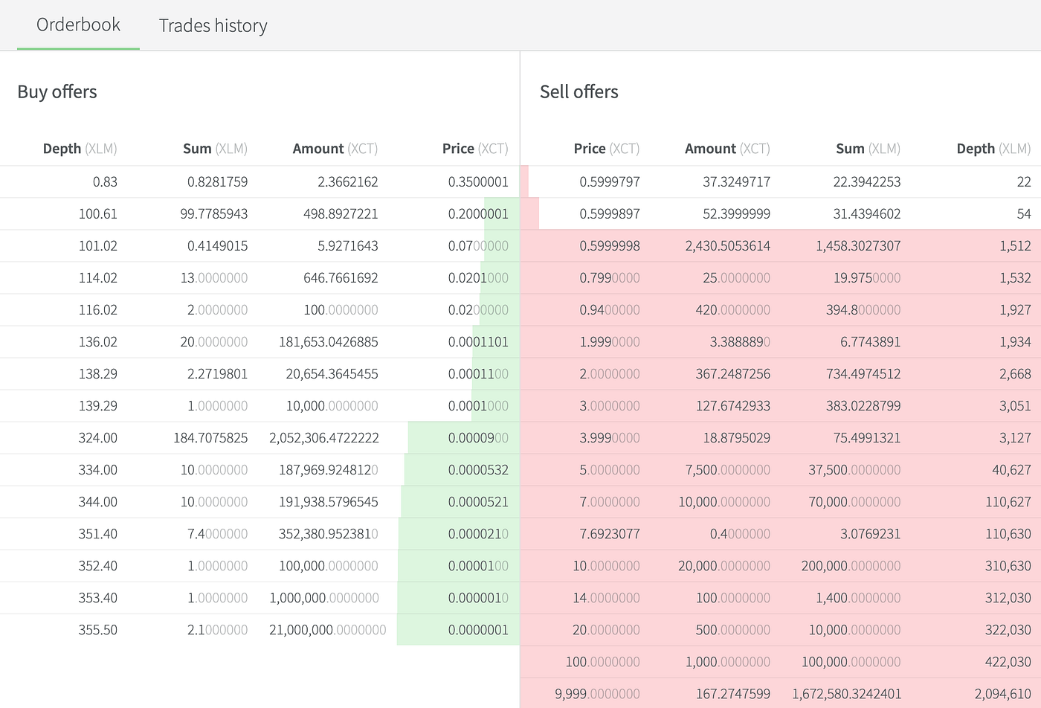Click sell price 9,999.0000000
This screenshot has height=708, width=1041.
point(597,693)
